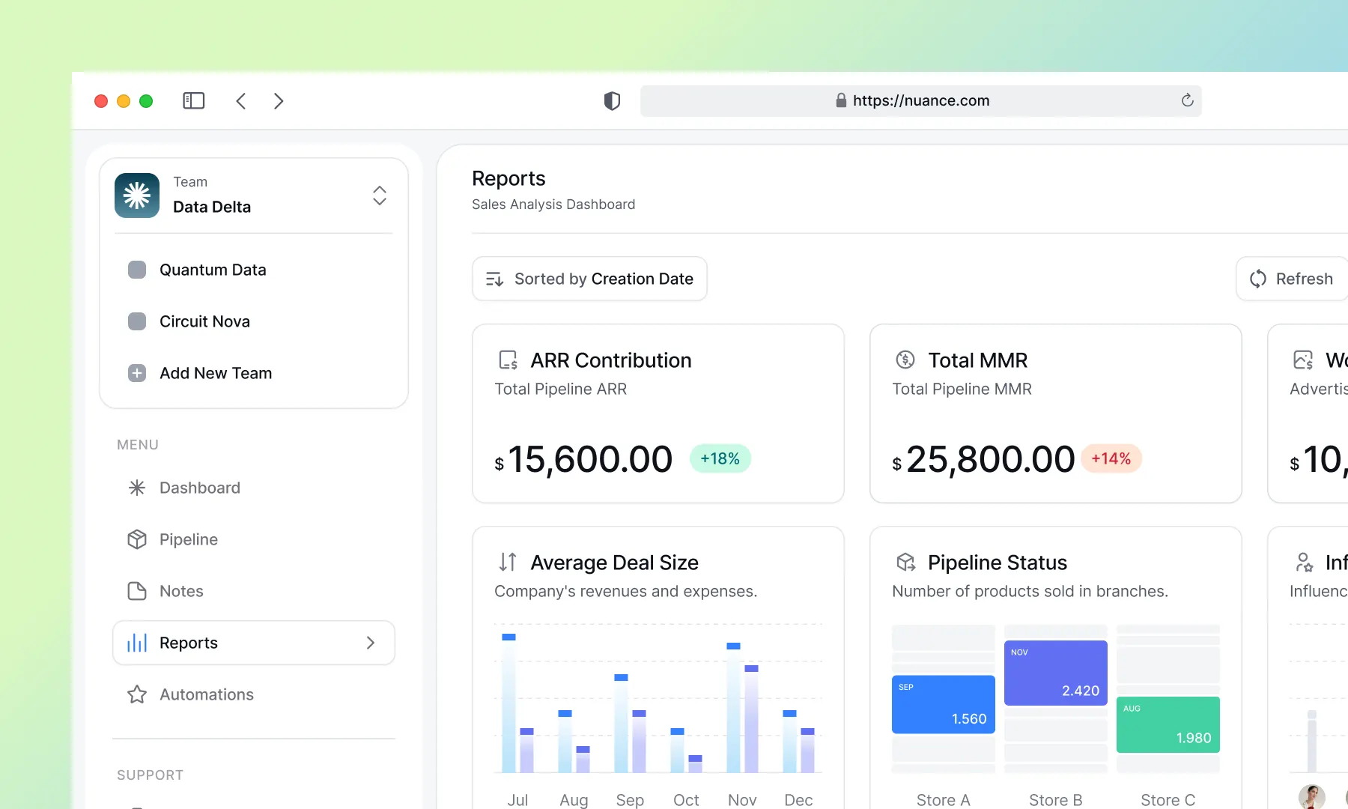Click the circular refresh arrows icon
The height and width of the screenshot is (809, 1348).
[1258, 279]
